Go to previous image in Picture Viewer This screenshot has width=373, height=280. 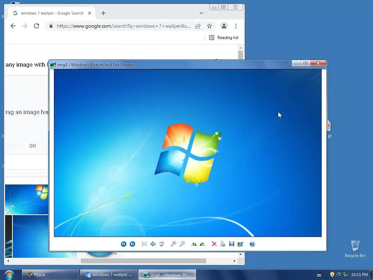pos(123,244)
